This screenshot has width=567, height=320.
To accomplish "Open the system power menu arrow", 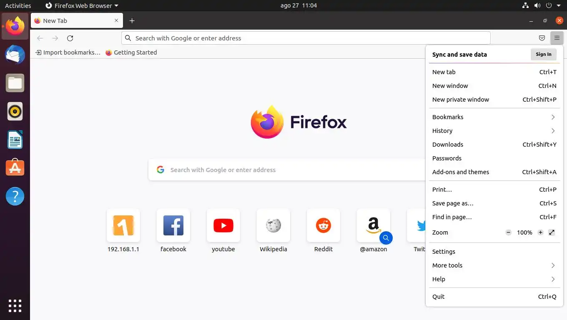I will tap(559, 6).
